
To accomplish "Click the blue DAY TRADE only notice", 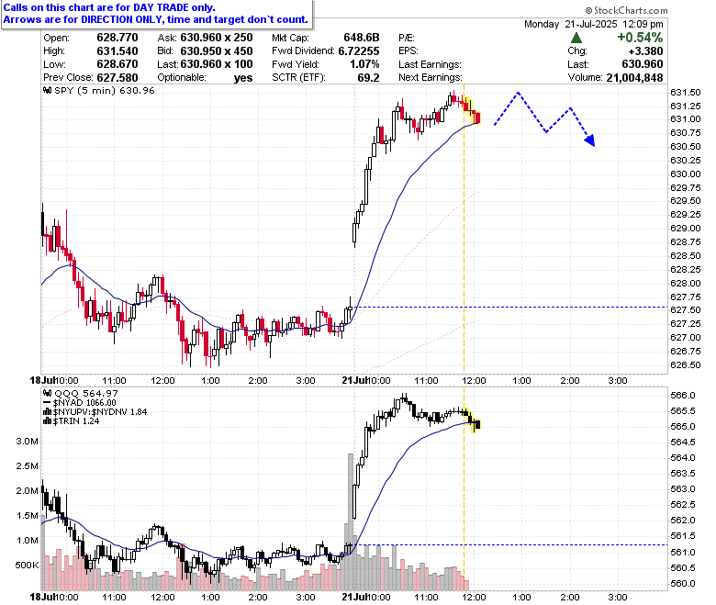I will click(156, 14).
